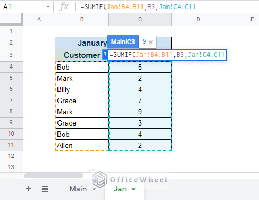Click cell C7 with value 7
This screenshot has height=200, width=259.
140,101
